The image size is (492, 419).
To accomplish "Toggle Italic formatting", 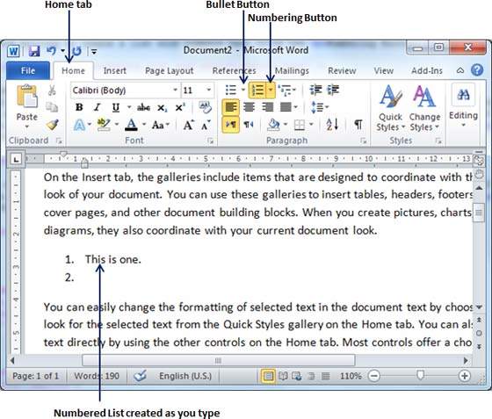I will tap(98, 107).
